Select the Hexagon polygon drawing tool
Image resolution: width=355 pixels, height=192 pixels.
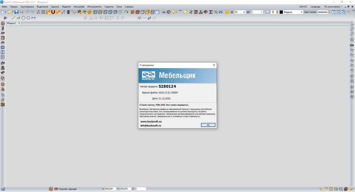(x=28, y=18)
